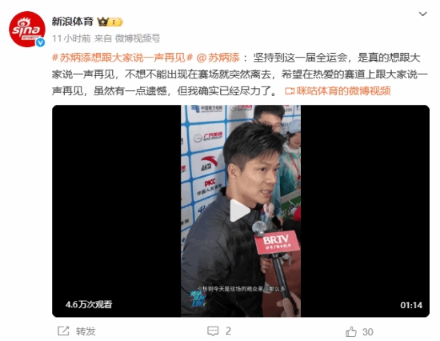
Task: Click the 01:14 video duration label
Action: point(411,305)
